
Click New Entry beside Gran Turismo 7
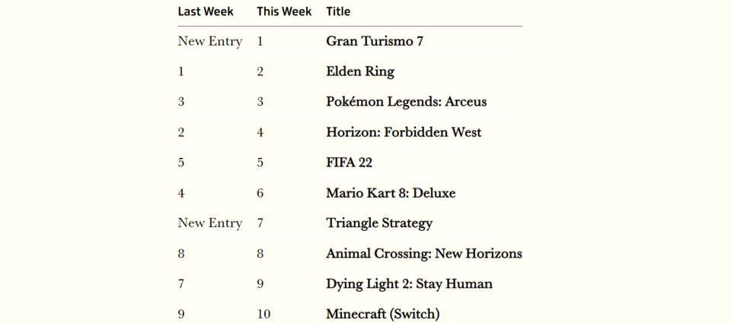[210, 42]
